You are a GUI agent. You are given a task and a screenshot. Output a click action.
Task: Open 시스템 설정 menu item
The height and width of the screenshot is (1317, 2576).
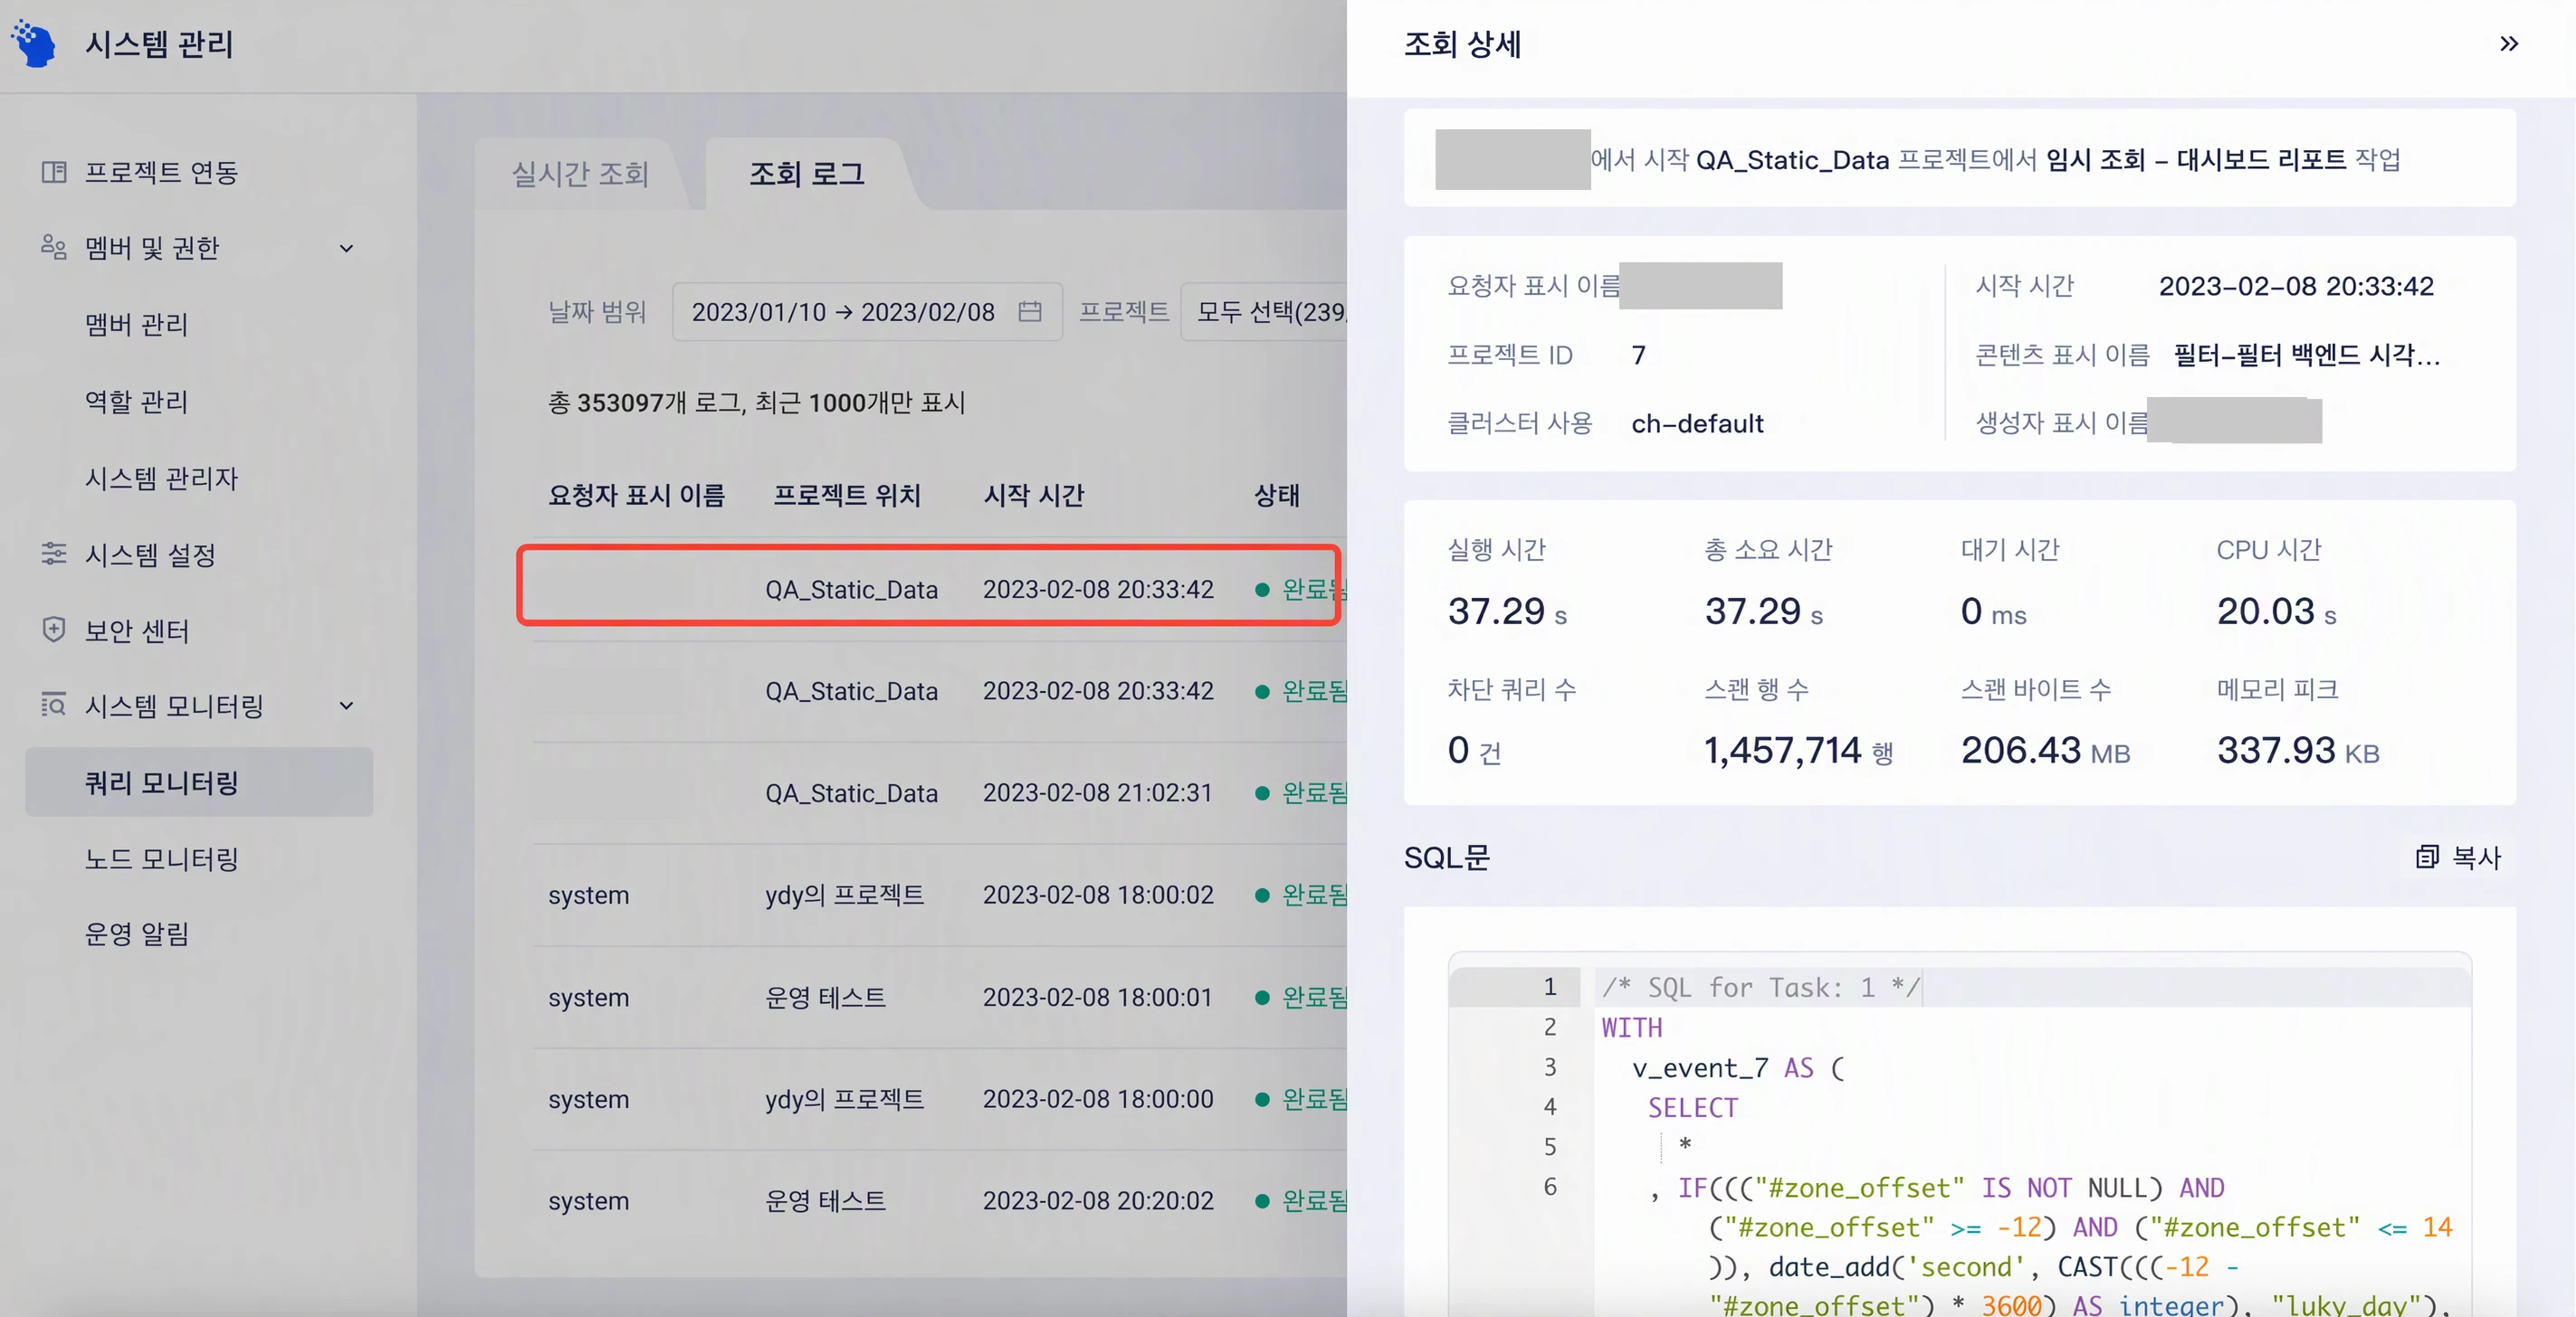[150, 554]
